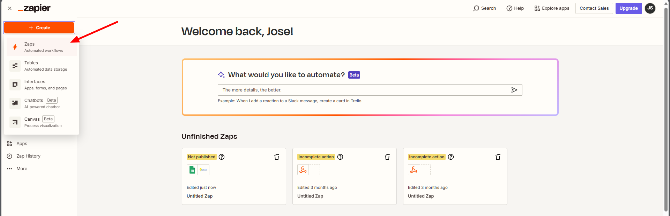Click help icon on right Zap card
This screenshot has height=216, width=670.
(x=451, y=157)
